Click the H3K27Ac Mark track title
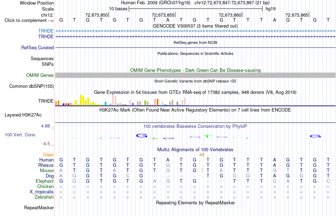This screenshot has height=216, width=336. pos(195,110)
